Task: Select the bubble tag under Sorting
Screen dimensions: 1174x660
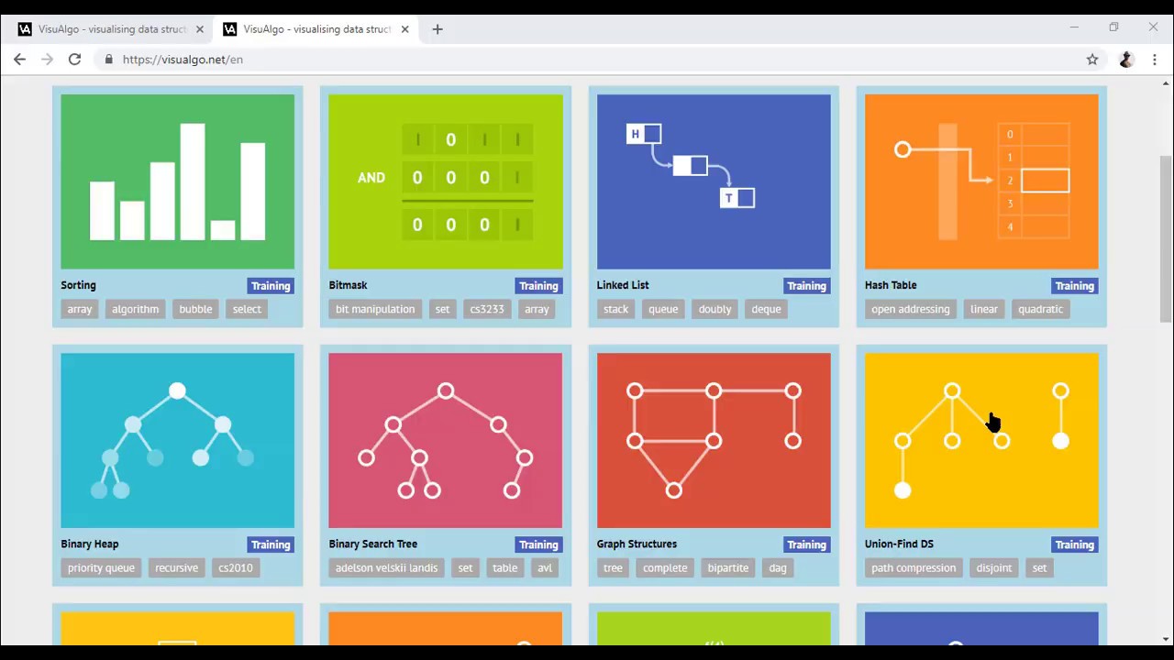Action: click(x=195, y=309)
